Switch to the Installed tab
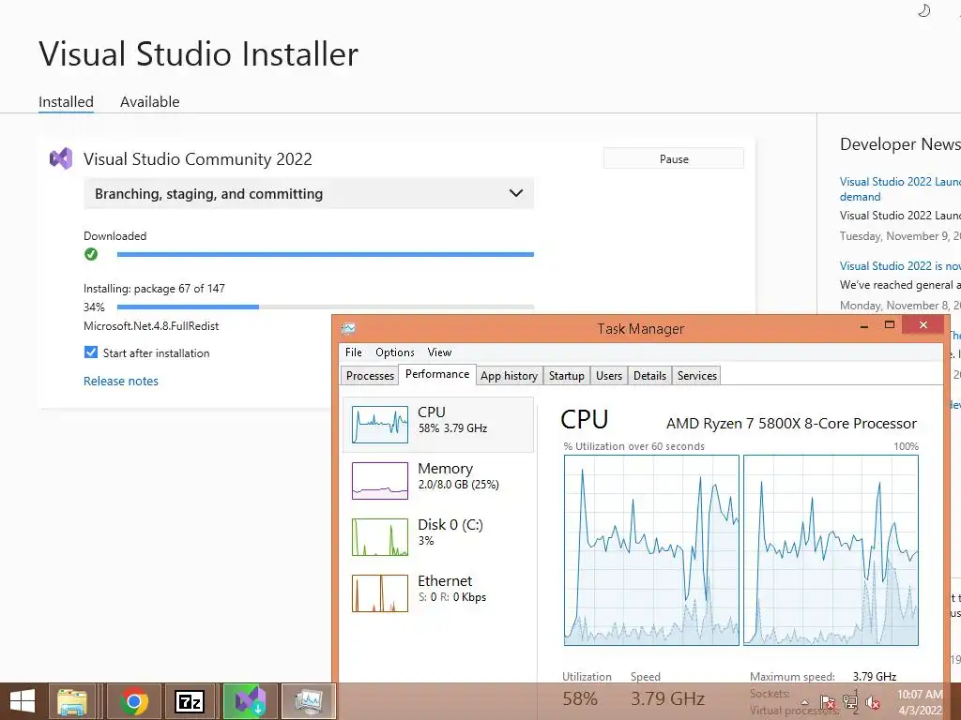 (67, 102)
